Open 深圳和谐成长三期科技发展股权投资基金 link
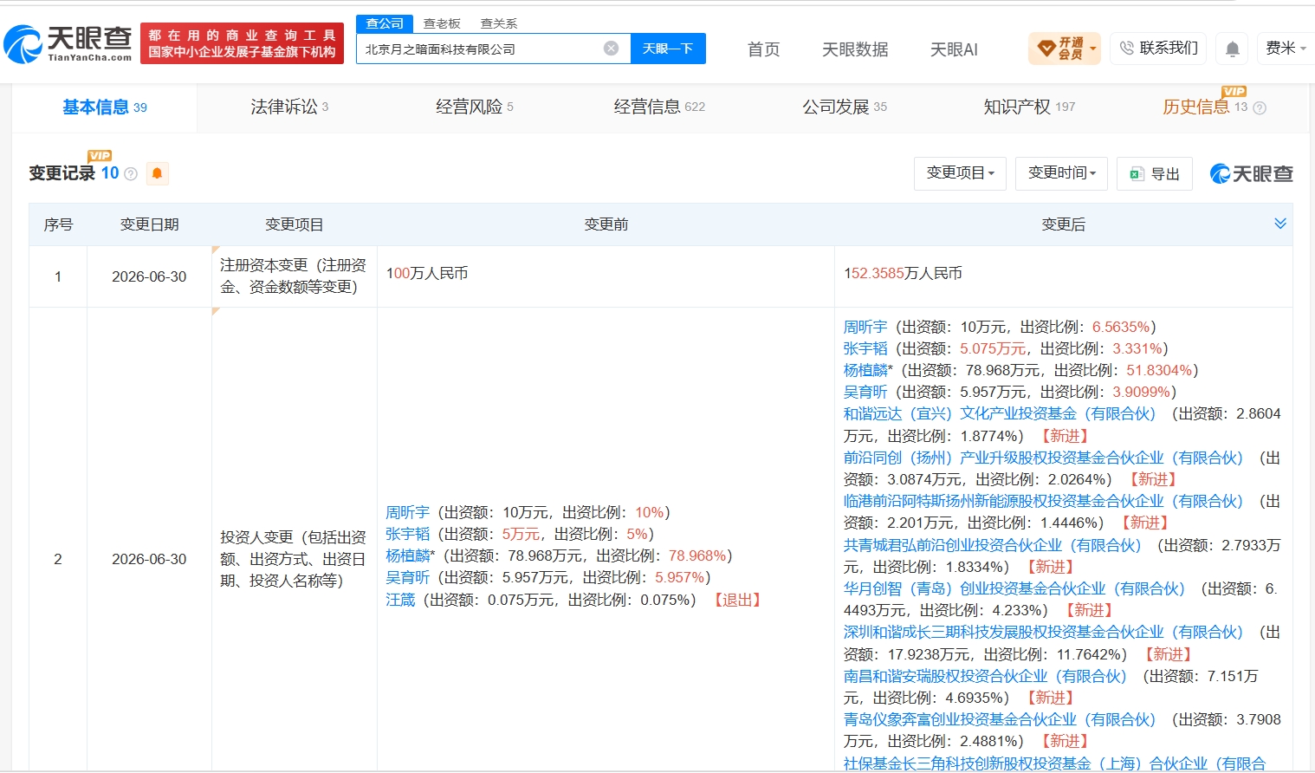The image size is (1315, 773). 1043,632
